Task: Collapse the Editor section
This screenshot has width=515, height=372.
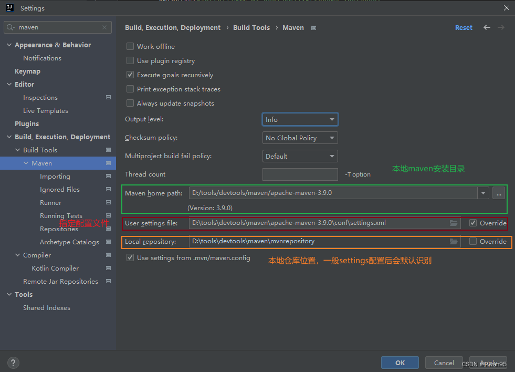Action: click(x=9, y=84)
